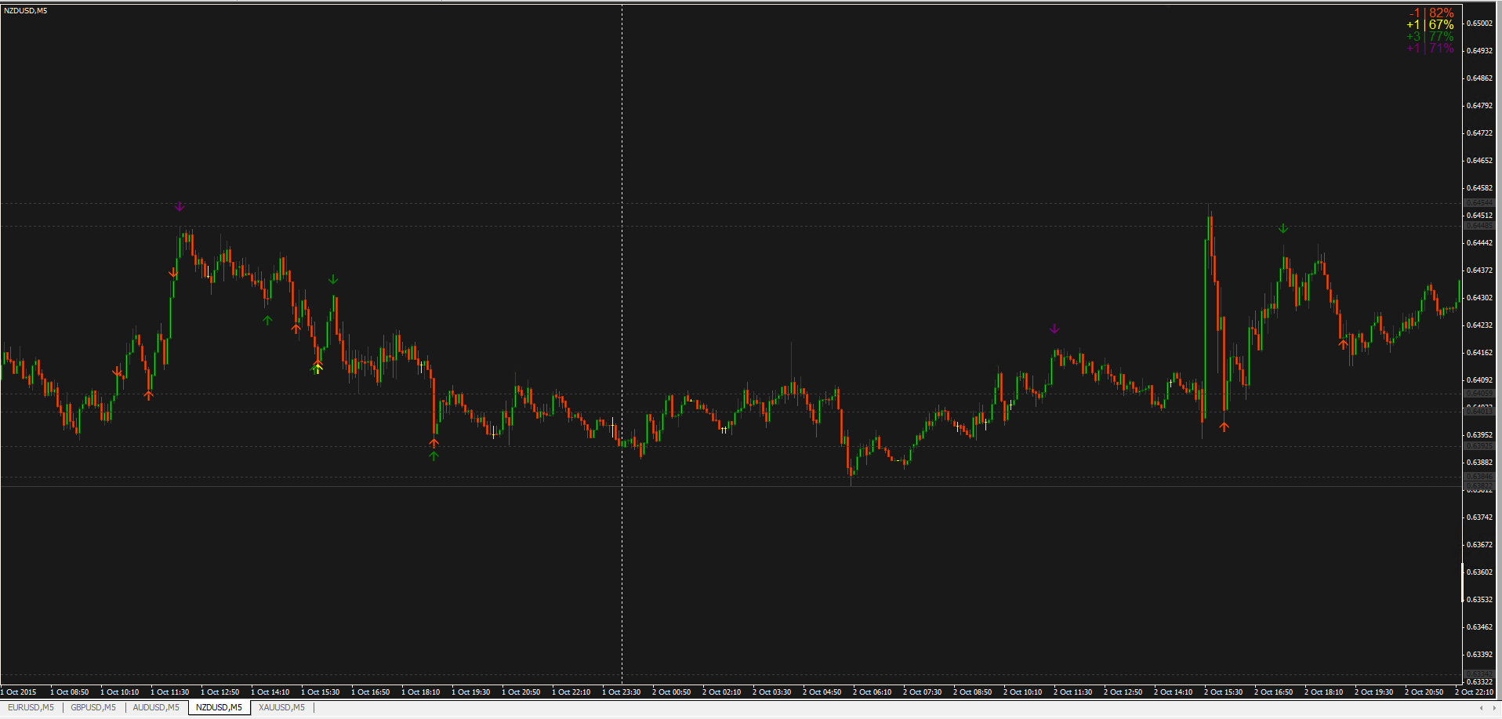
Task: Click the "2 Oct 15:30" time label
Action: 1224,692
